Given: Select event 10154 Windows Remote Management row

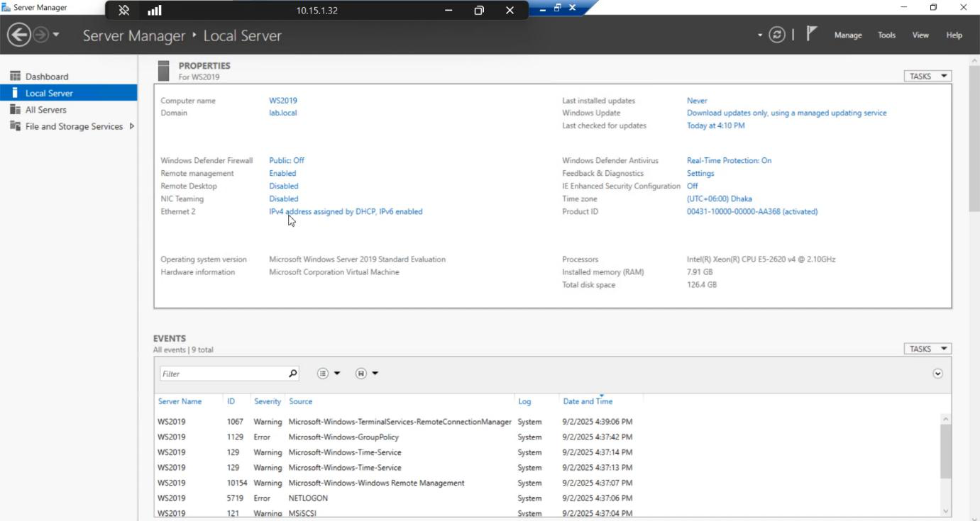Looking at the screenshot, I should (546, 483).
